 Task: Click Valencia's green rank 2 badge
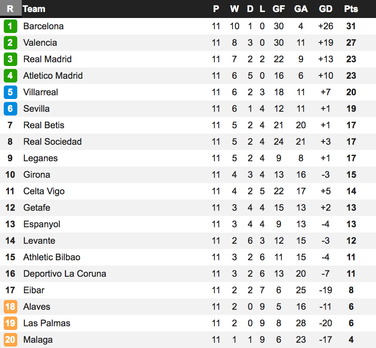(x=10, y=43)
